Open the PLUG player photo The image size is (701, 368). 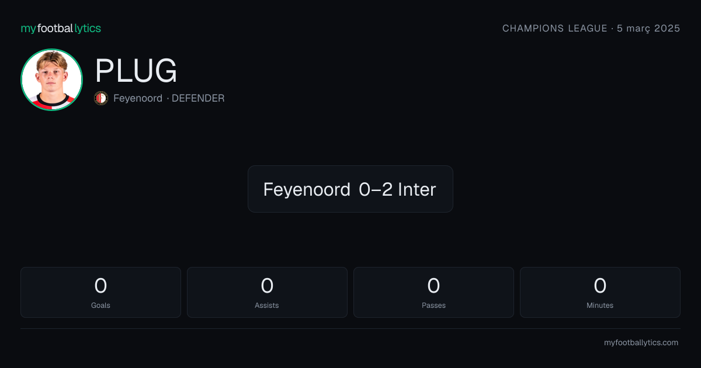(51, 79)
